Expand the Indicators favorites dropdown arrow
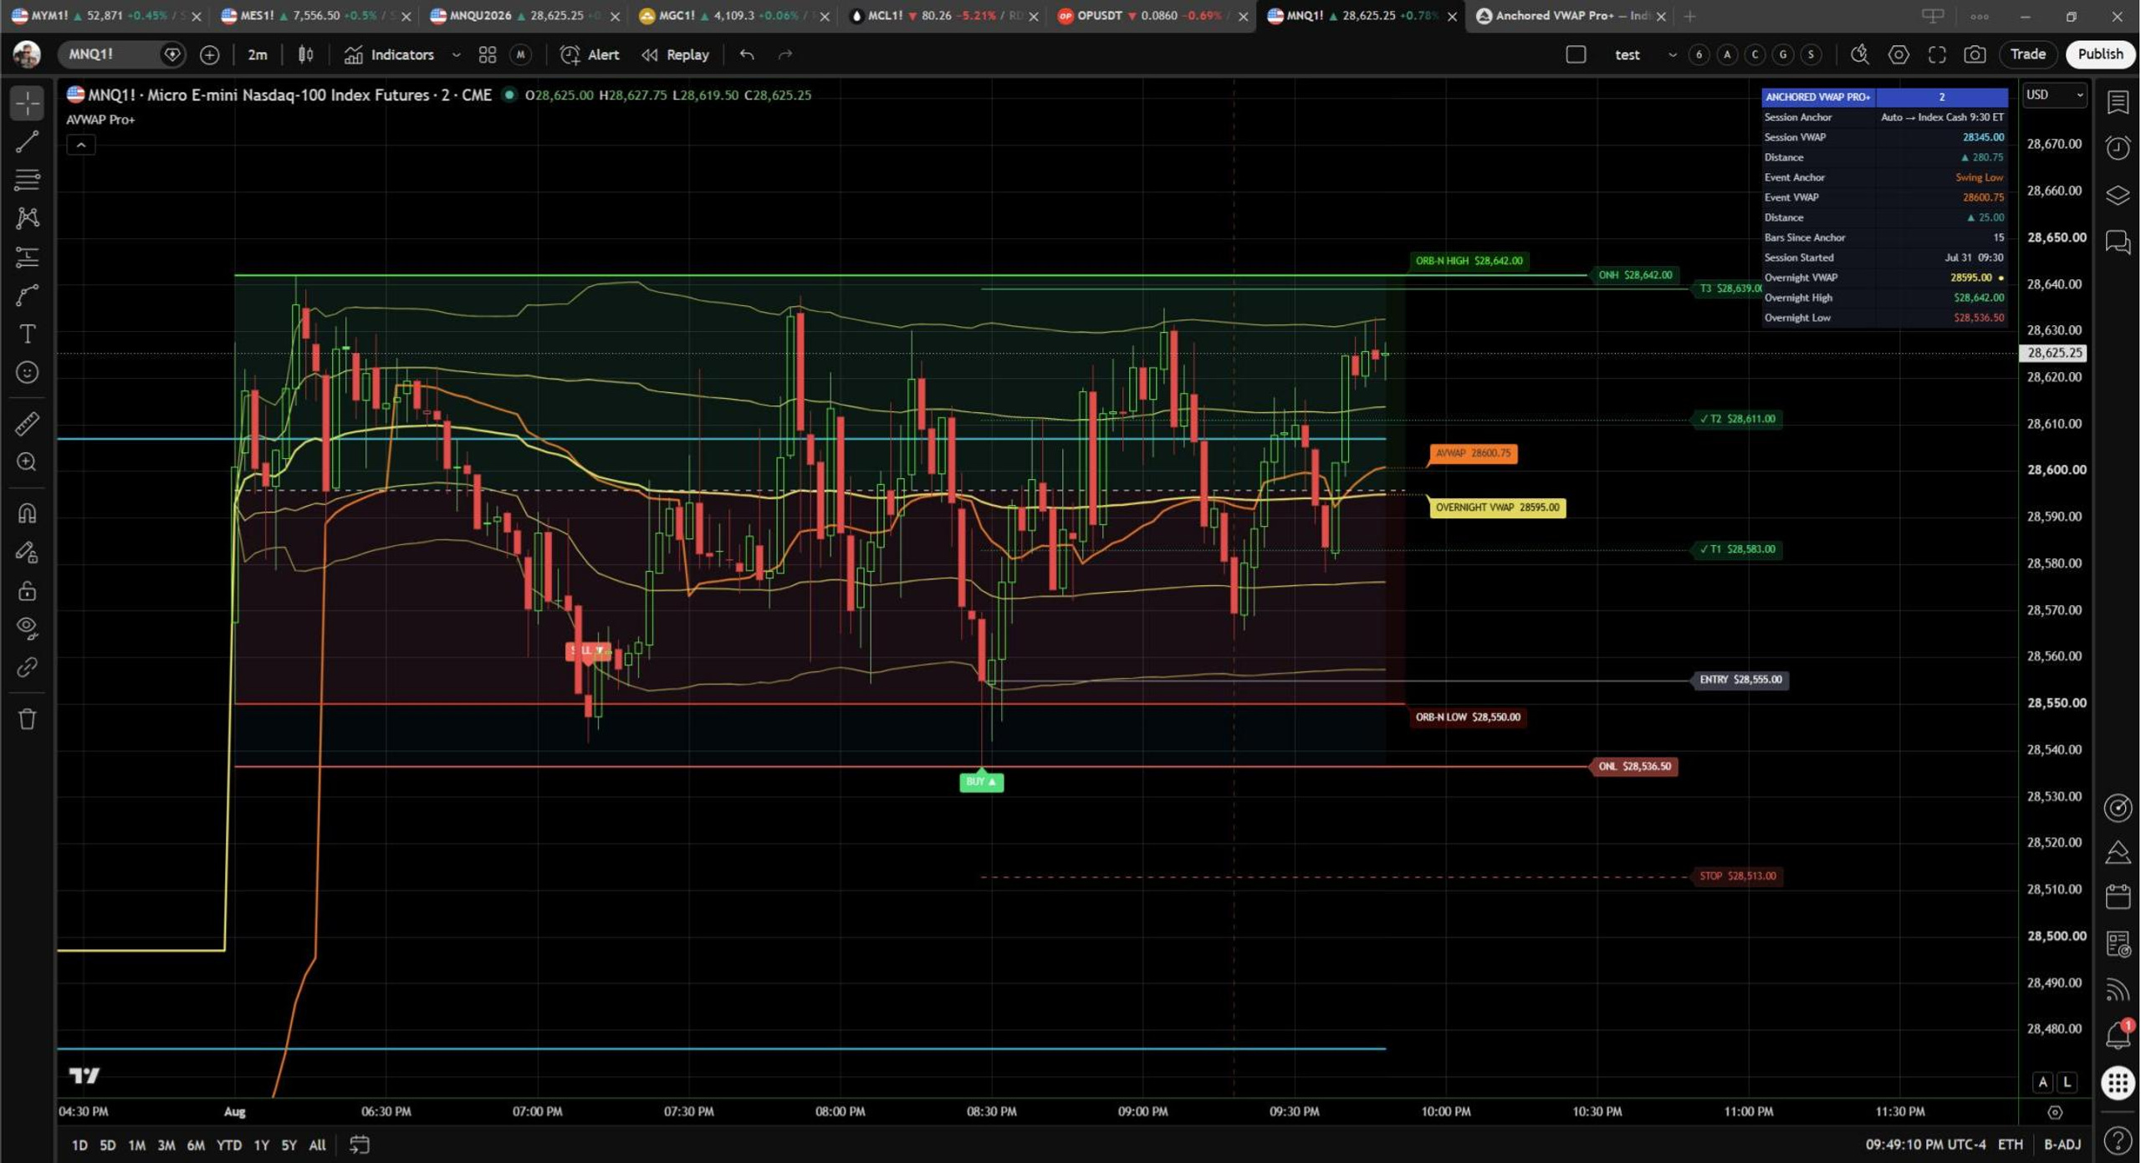Viewport: 2141px width, 1163px height. 456,54
